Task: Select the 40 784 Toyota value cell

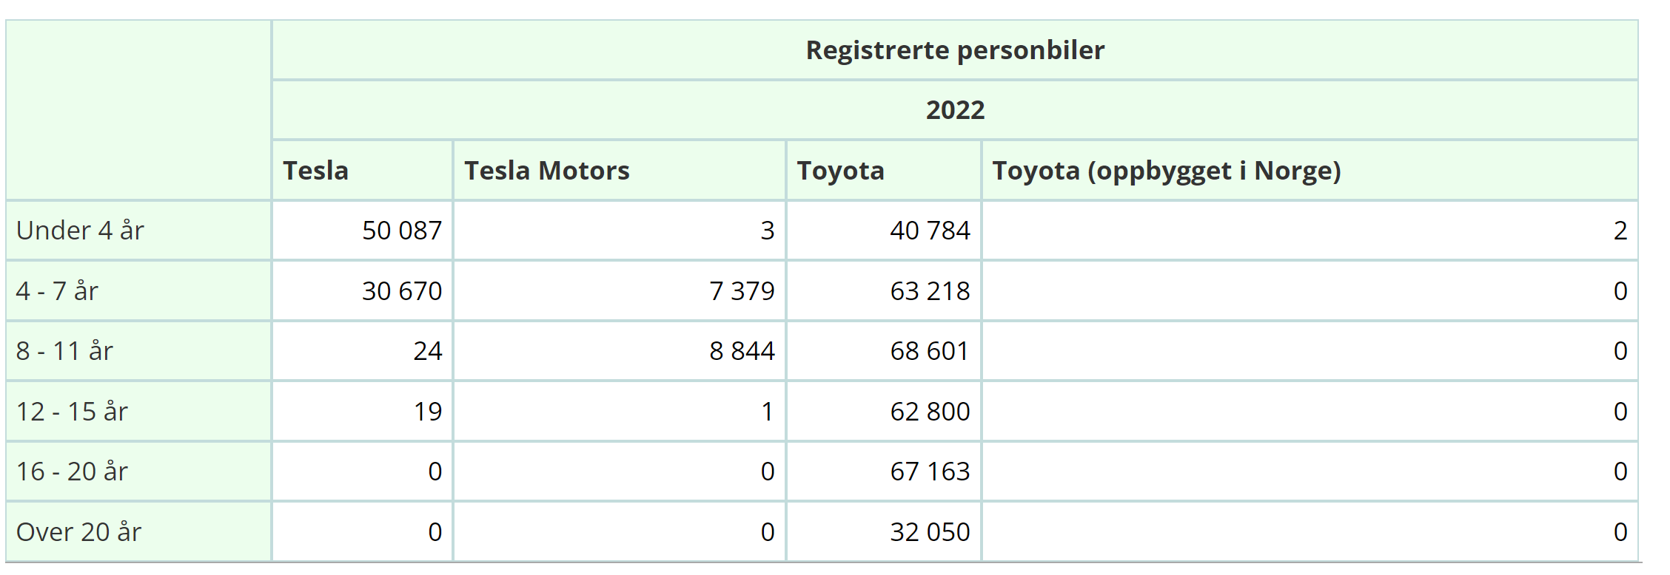Action: pyautogui.click(x=884, y=231)
